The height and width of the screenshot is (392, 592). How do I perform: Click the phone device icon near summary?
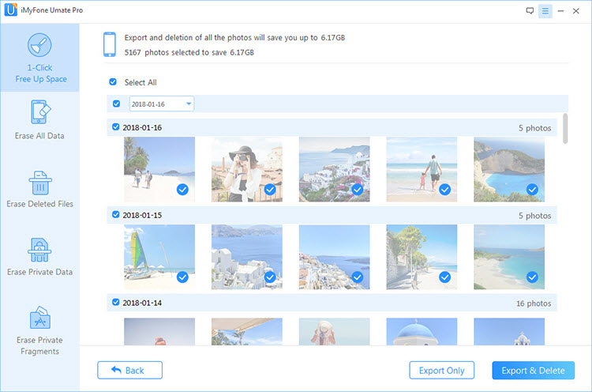(x=110, y=44)
